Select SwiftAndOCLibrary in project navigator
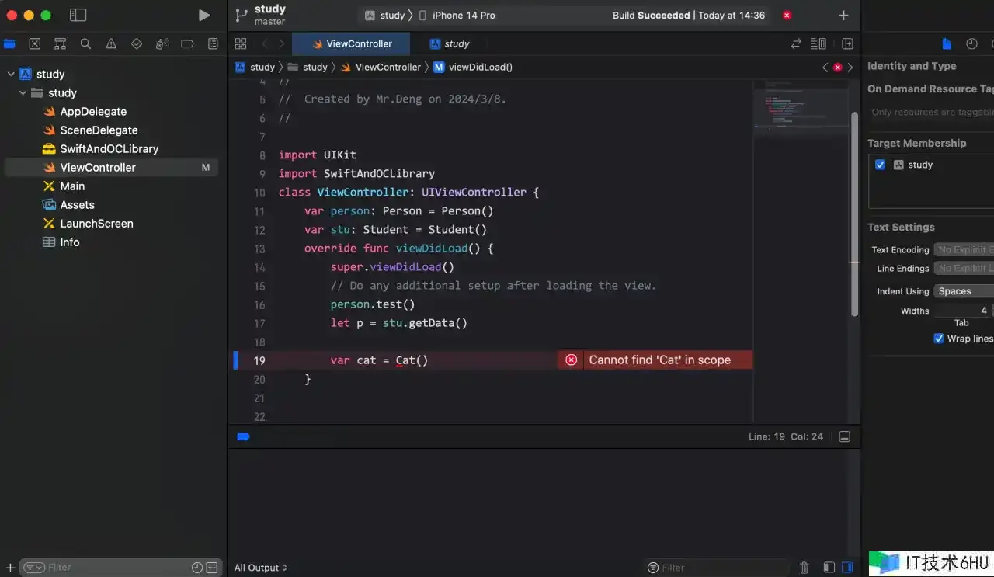The width and height of the screenshot is (994, 577). pos(109,149)
